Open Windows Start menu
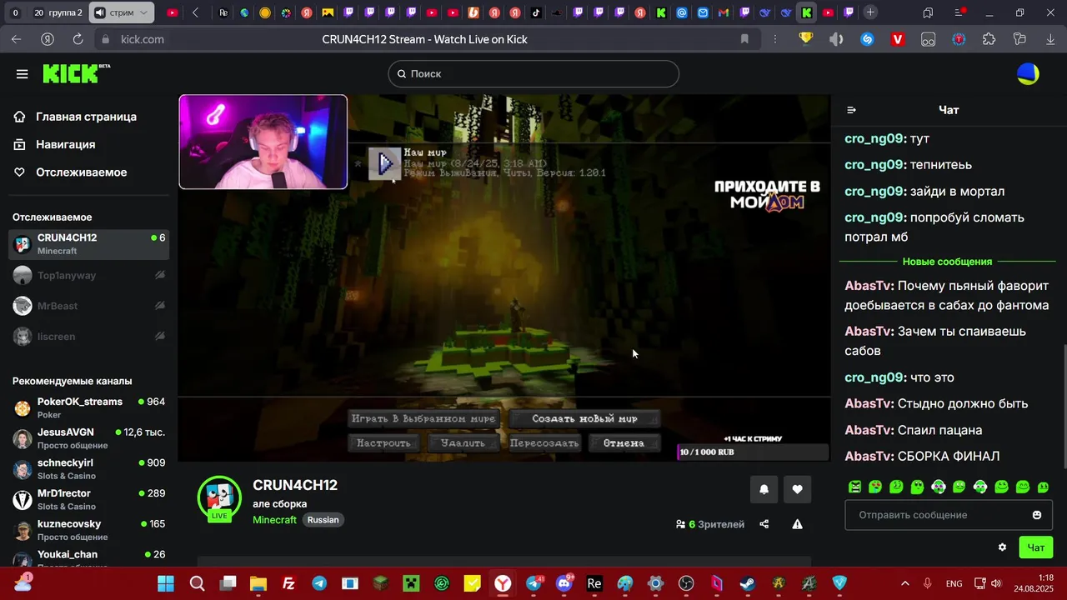Image resolution: width=1067 pixels, height=600 pixels. click(166, 583)
